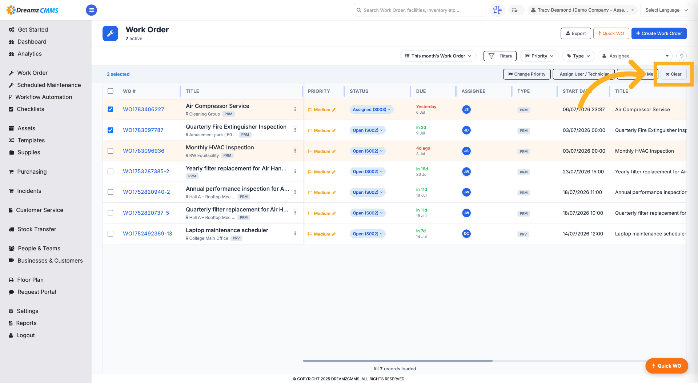Open Reports in the sidebar

coord(26,323)
